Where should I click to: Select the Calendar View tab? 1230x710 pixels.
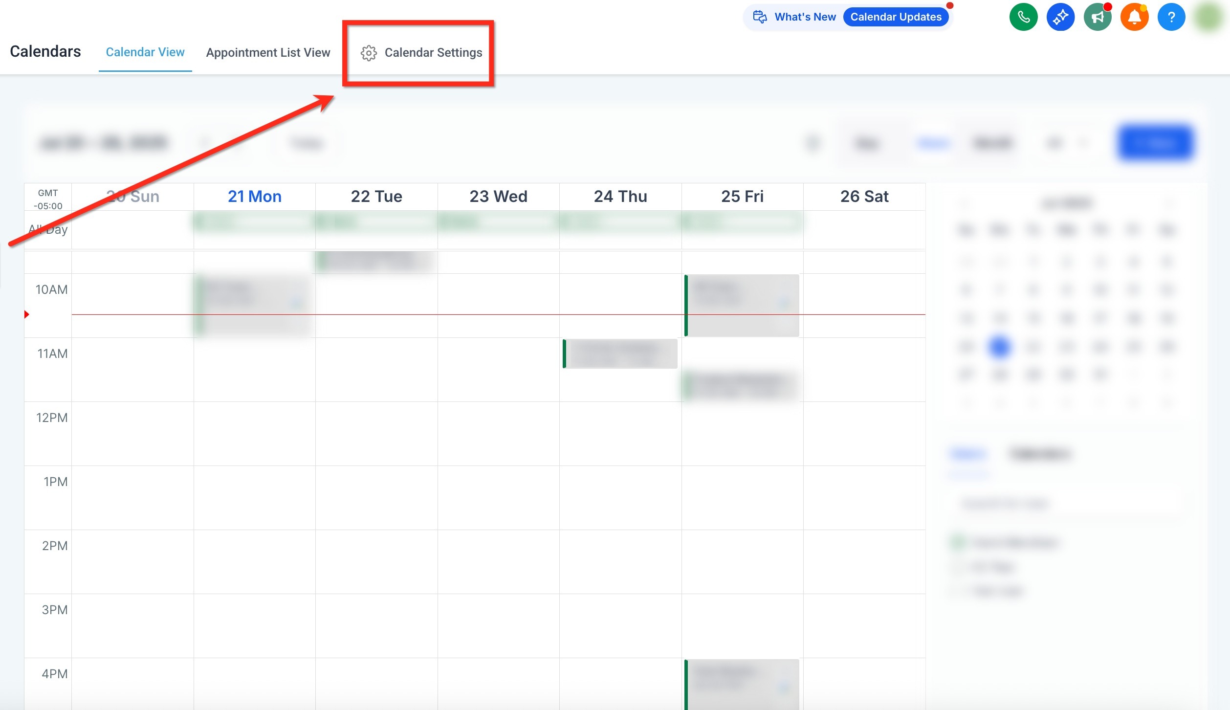[145, 51]
